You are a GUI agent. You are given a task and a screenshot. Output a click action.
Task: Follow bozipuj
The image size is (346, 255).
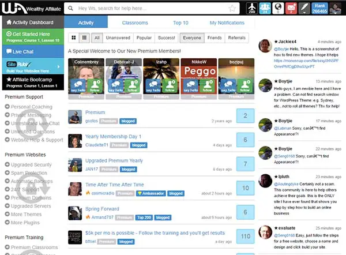pyautogui.click(x=245, y=86)
